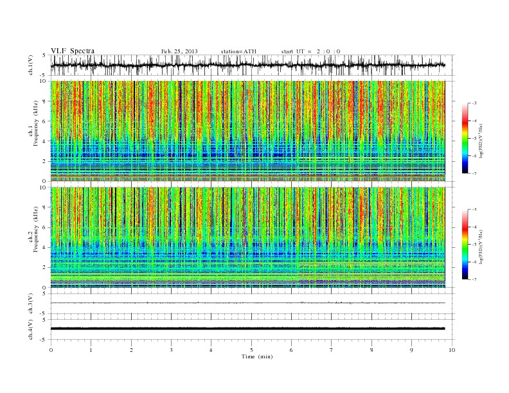Select the date text "Feb. 25, 2013"

(179, 51)
